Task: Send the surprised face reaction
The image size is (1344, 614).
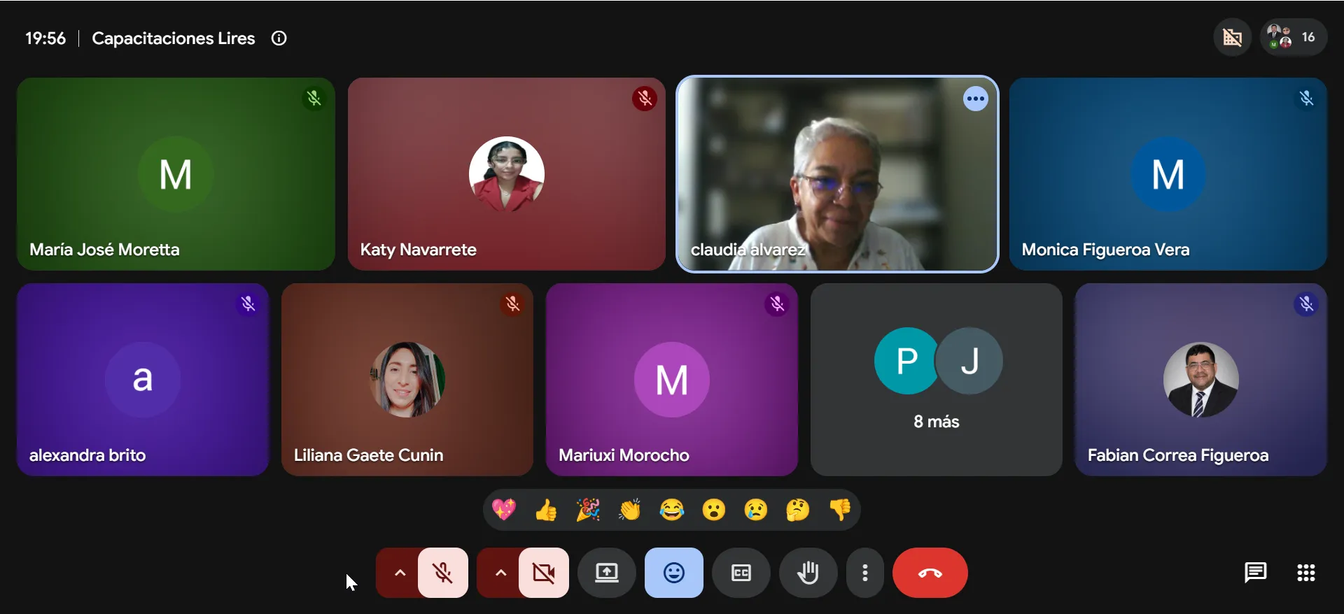Action: pos(714,510)
